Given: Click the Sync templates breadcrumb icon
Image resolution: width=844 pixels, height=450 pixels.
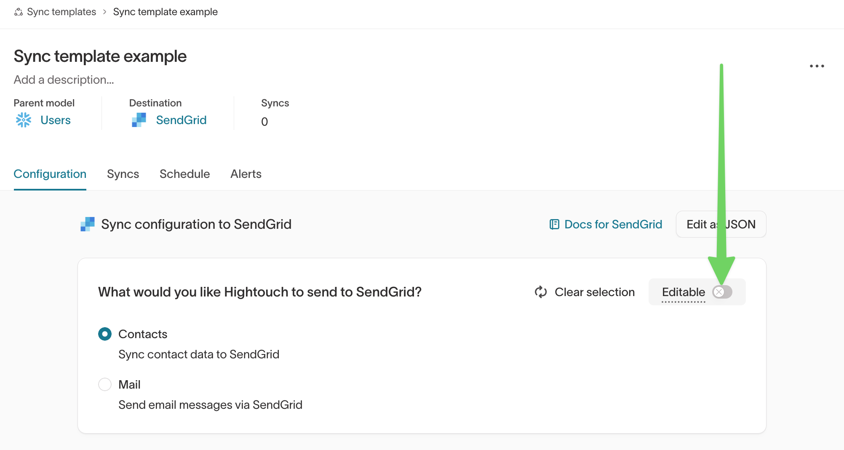Looking at the screenshot, I should coord(19,12).
